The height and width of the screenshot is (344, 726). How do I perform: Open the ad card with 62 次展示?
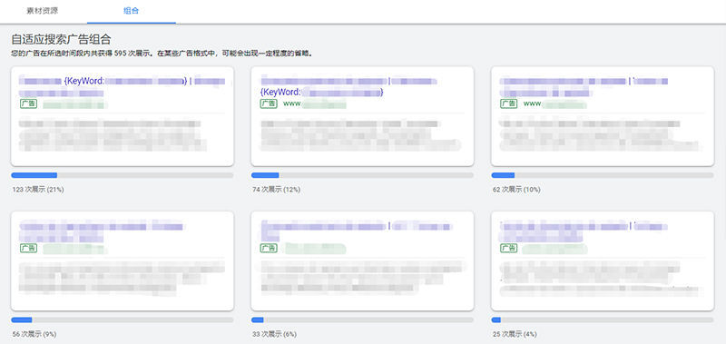coord(603,116)
